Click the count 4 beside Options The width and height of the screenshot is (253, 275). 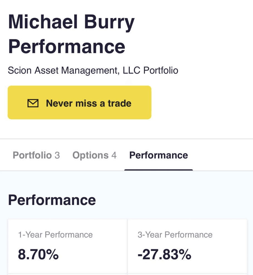coord(114,155)
